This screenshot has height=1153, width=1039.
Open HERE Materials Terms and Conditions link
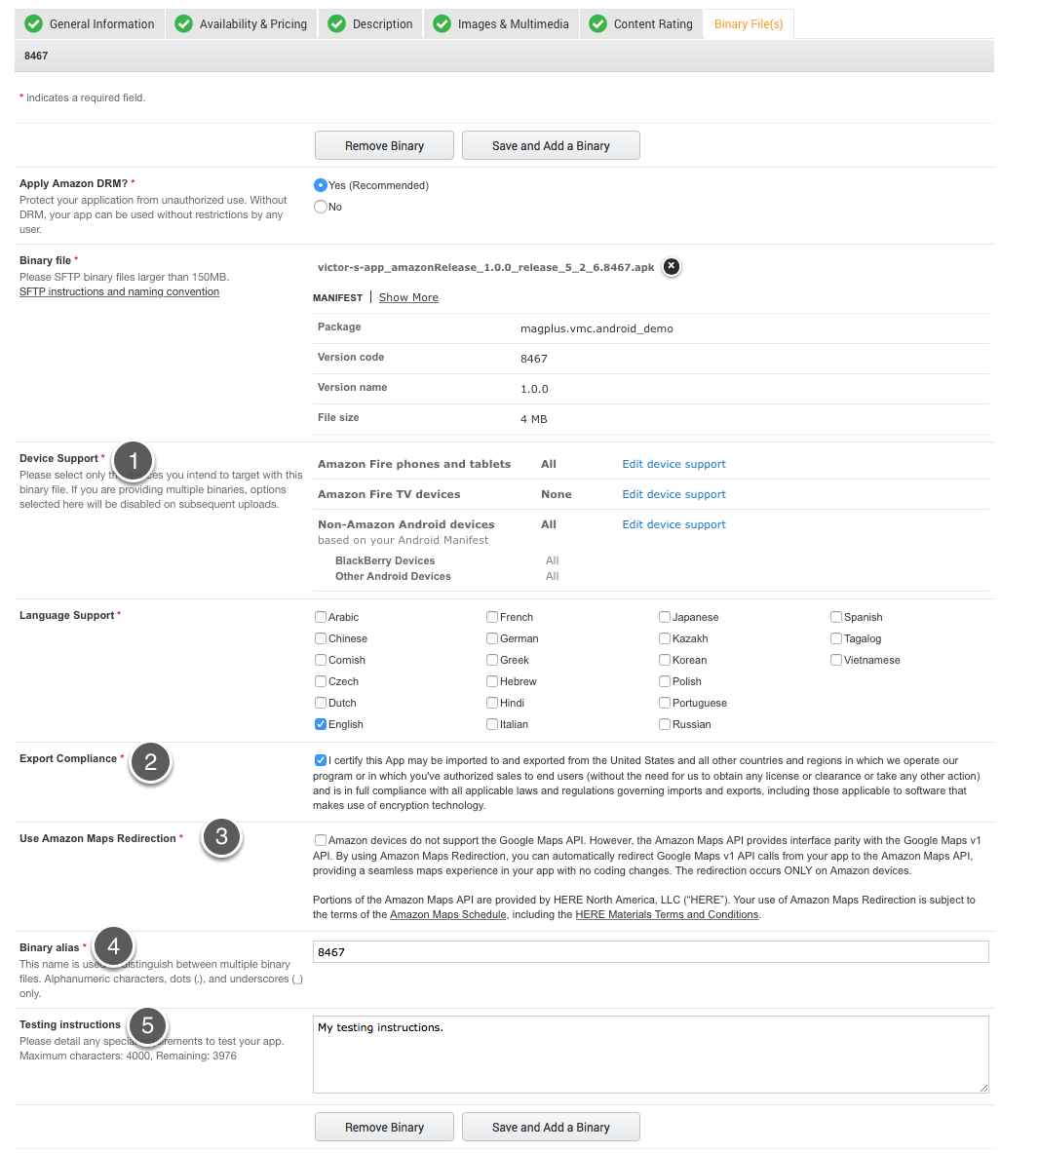pyautogui.click(x=667, y=915)
